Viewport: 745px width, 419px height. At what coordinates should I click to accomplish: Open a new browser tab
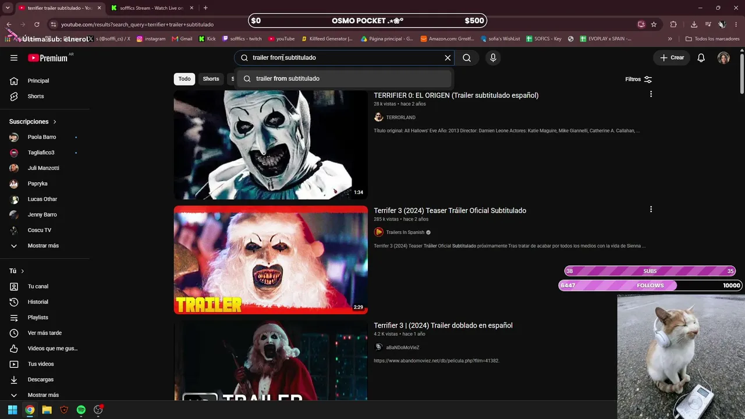tap(205, 8)
